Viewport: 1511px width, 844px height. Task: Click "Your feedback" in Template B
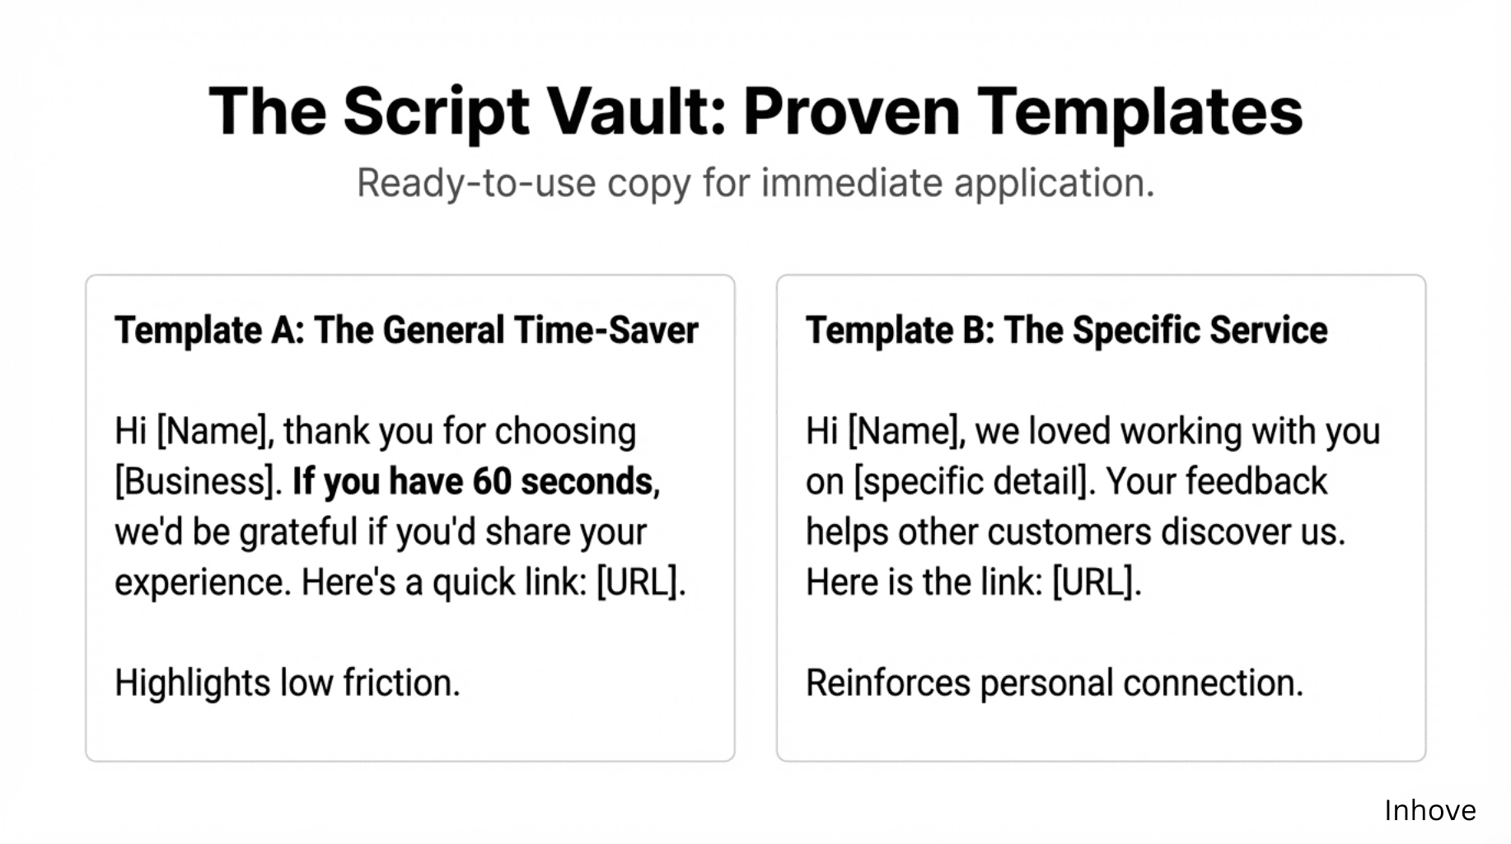tap(1216, 481)
